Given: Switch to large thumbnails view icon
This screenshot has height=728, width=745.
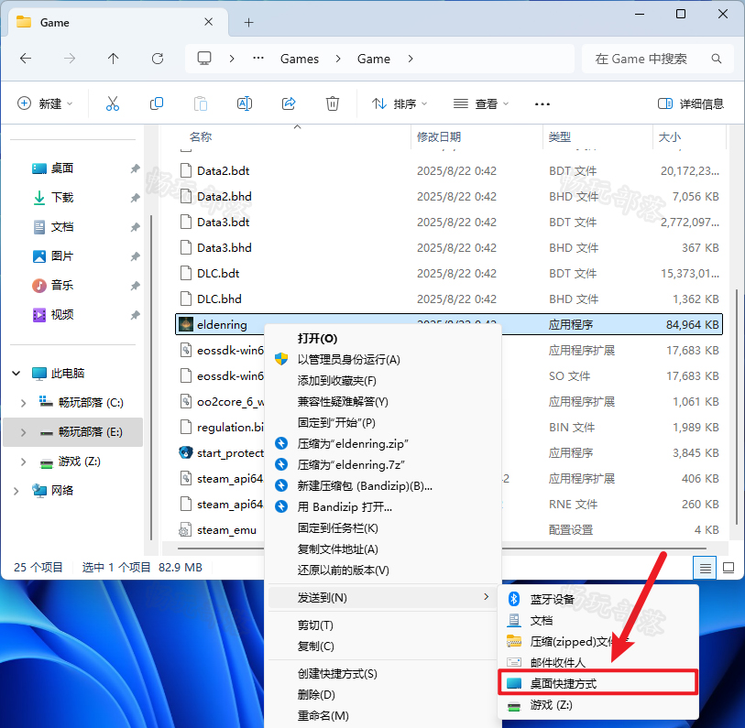Looking at the screenshot, I should click(x=729, y=568).
